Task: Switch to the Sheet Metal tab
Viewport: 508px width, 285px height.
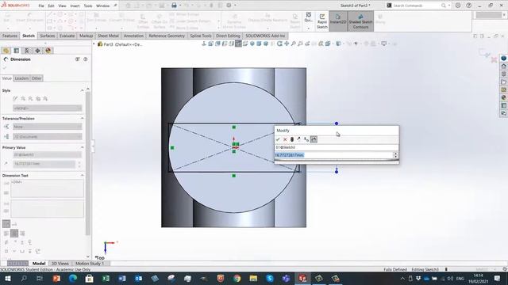Action: pyautogui.click(x=108, y=36)
